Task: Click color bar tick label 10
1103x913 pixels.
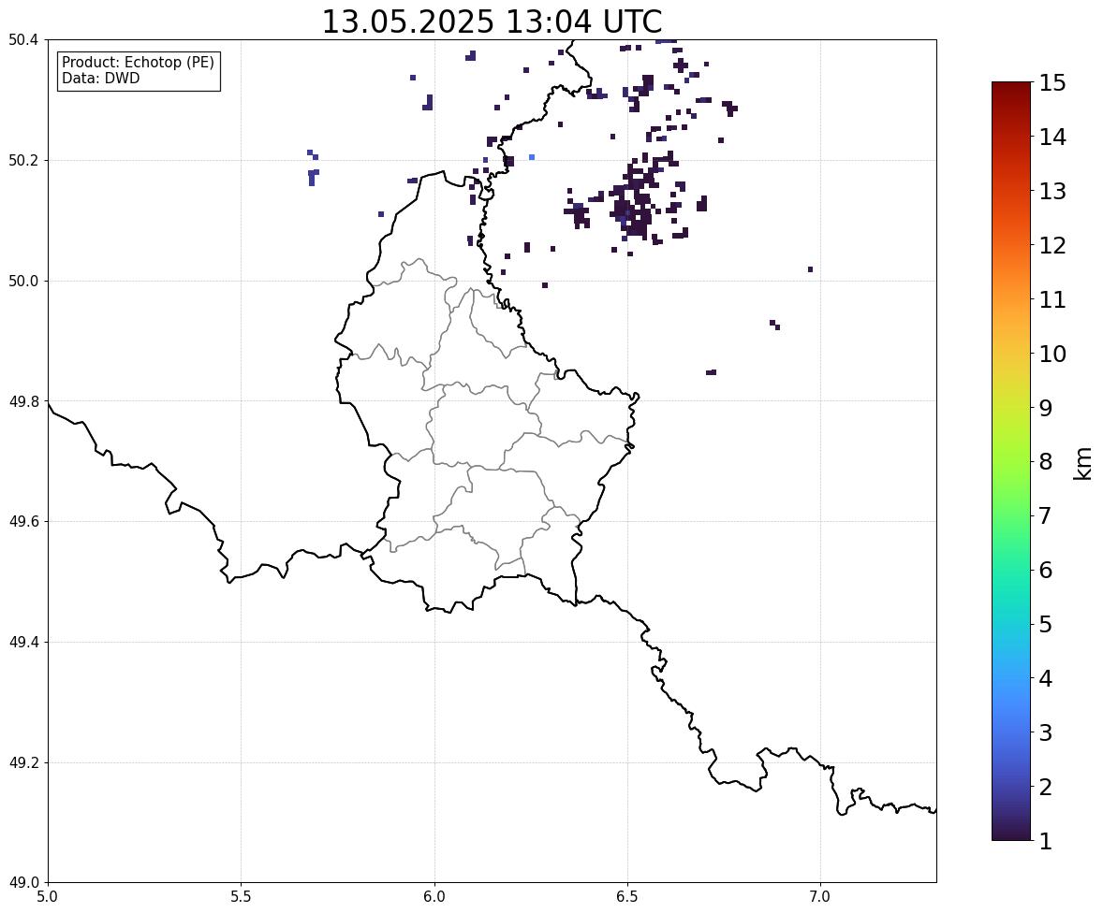Action: 1052,354
